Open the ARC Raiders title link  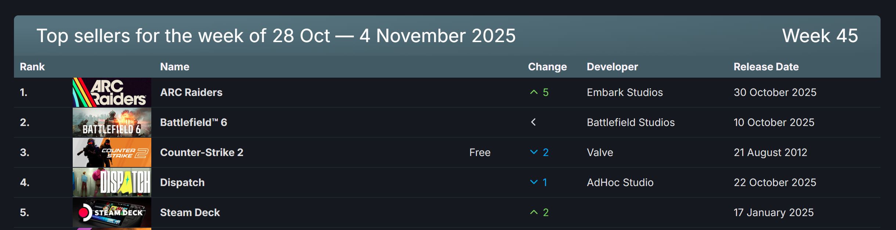[191, 92]
